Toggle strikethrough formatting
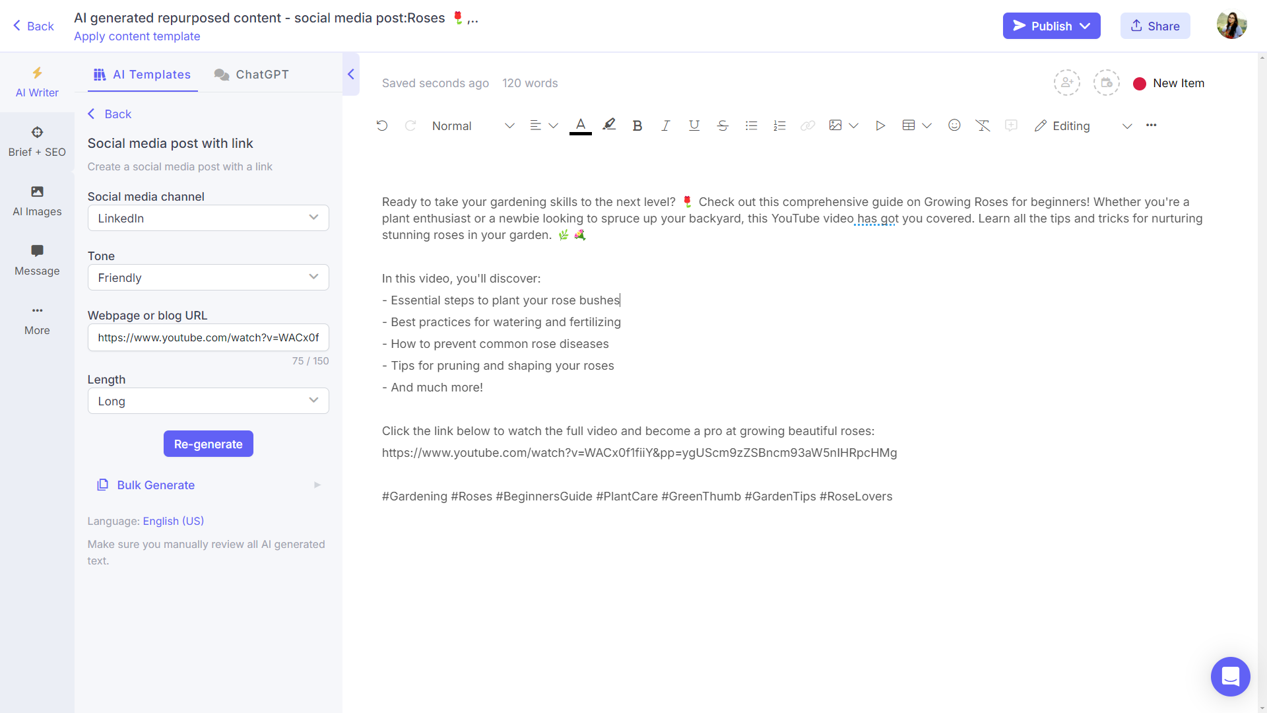This screenshot has width=1267, height=713. pos(722,125)
